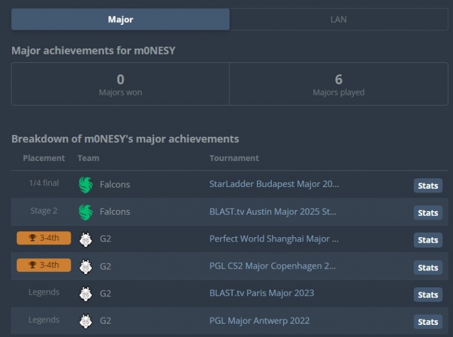View Stats for StarLadder Budapest Major
This screenshot has height=337, width=453.
click(428, 185)
